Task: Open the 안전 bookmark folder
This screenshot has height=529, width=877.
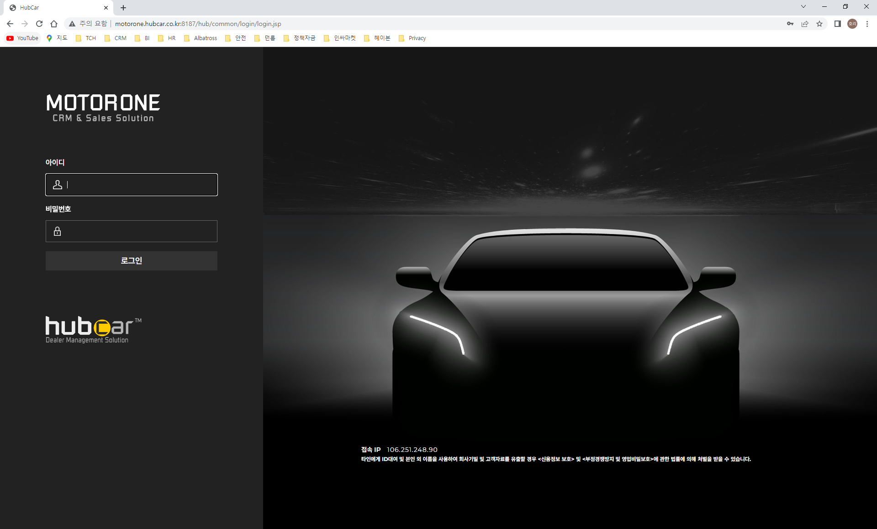Action: [236, 38]
